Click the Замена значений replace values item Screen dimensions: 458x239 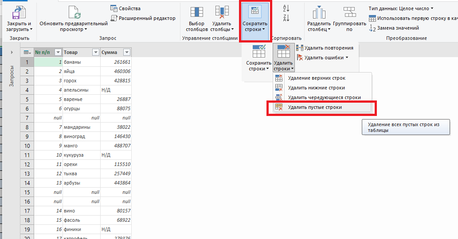tap(394, 28)
